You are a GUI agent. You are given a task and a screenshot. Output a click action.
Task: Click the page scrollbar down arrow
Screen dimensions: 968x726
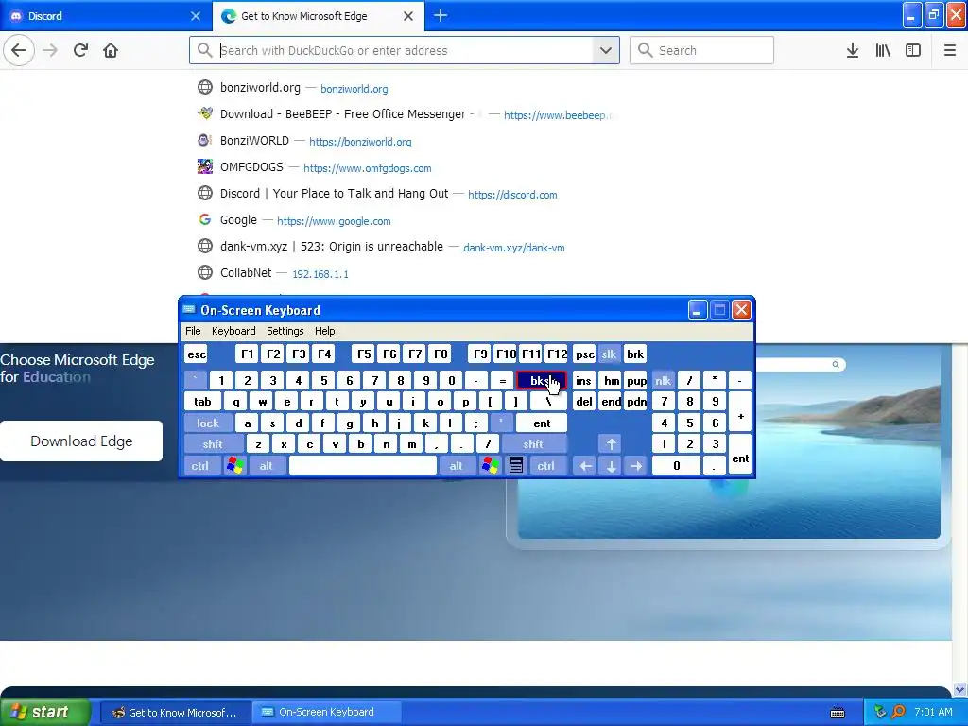click(x=960, y=689)
